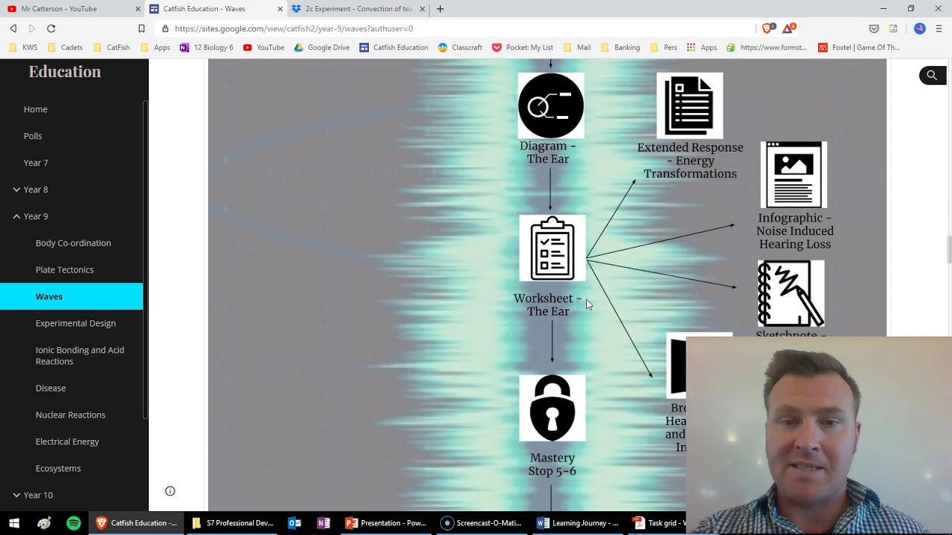Collapse the Year 9 section

[16, 216]
